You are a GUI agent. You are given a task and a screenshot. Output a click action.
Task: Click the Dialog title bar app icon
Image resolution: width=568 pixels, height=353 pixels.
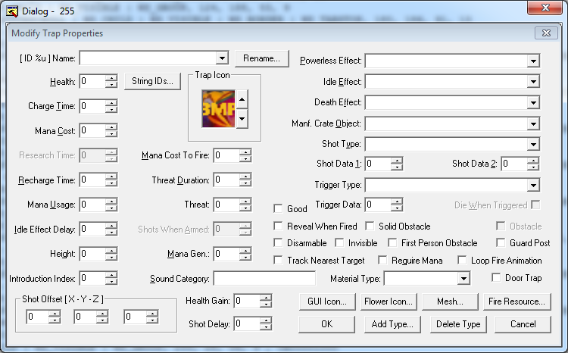click(x=12, y=11)
